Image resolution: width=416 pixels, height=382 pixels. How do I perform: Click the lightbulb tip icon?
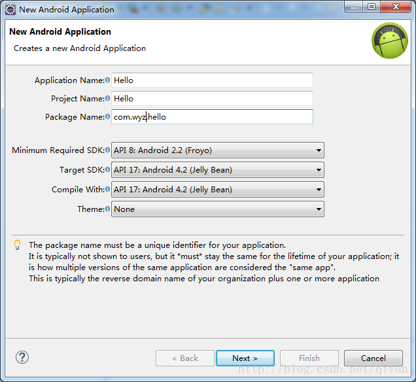click(x=17, y=245)
